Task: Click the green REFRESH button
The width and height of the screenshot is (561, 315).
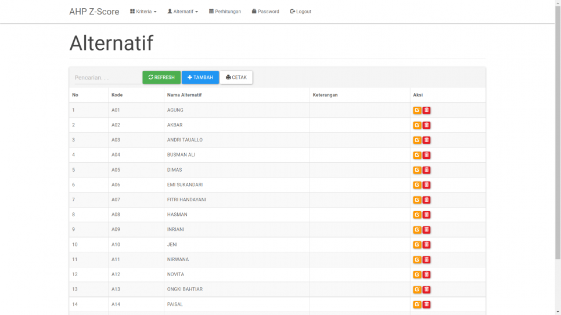Action: pos(161,77)
